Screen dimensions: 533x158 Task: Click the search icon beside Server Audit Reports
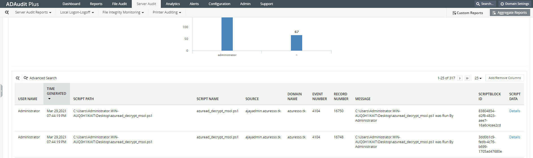pyautogui.click(x=7, y=12)
